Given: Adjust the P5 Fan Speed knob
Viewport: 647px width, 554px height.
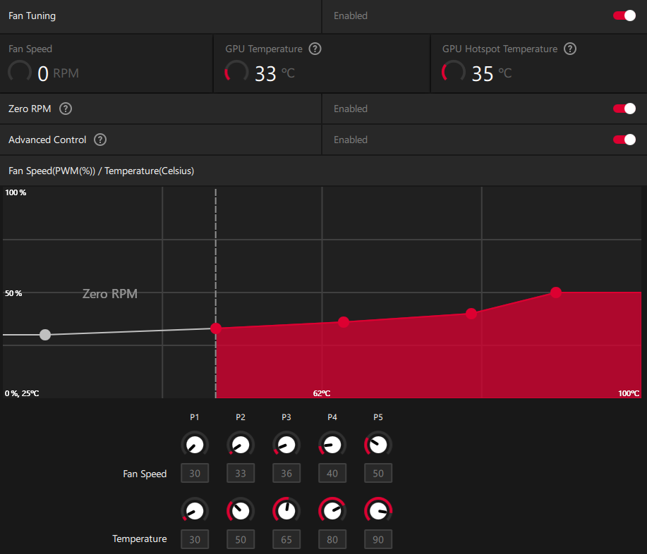Looking at the screenshot, I should click(x=378, y=445).
